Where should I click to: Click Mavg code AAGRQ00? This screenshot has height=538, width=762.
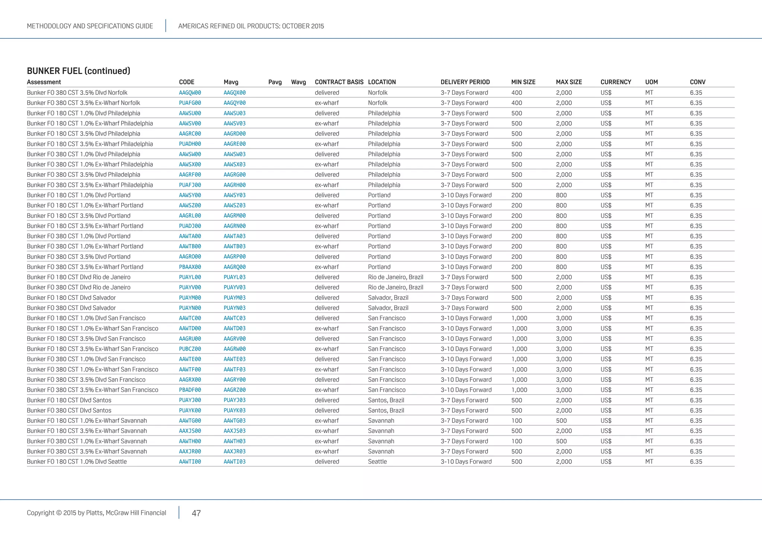(x=234, y=267)
